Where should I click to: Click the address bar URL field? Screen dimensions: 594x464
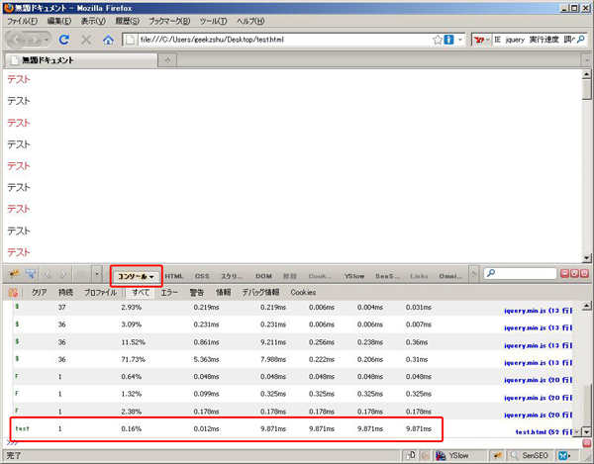tap(284, 40)
